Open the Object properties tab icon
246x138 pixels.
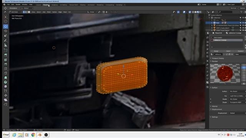pos(208,61)
